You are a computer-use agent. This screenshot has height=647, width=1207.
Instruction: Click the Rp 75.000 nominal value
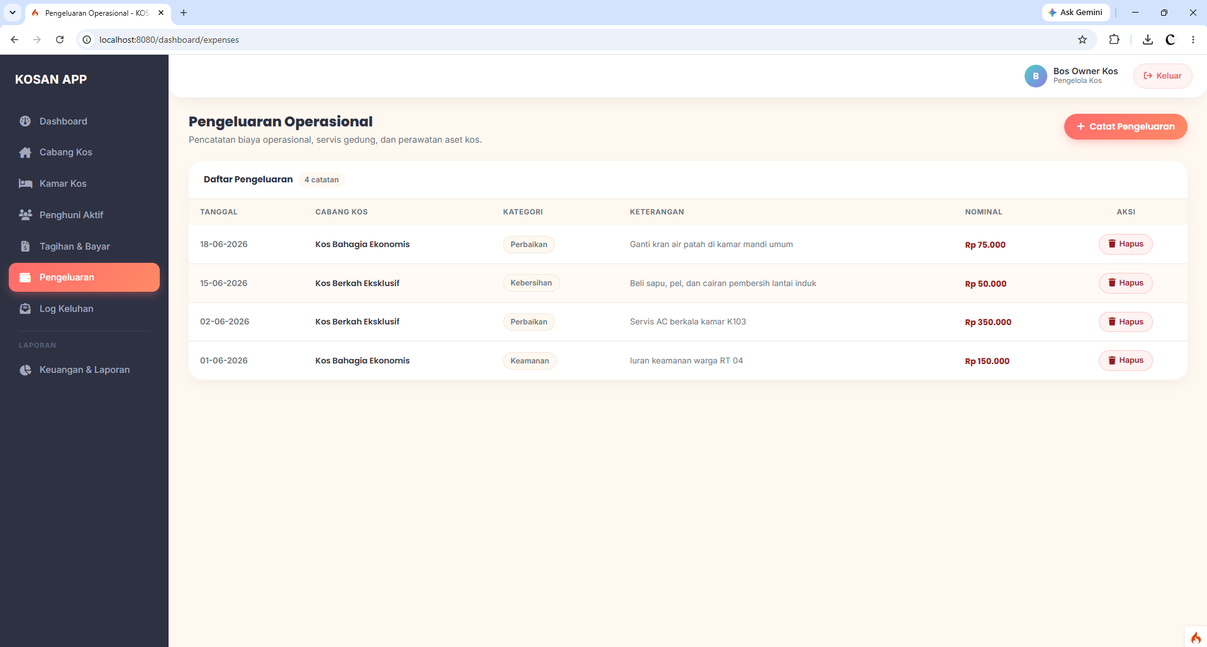[x=985, y=245]
